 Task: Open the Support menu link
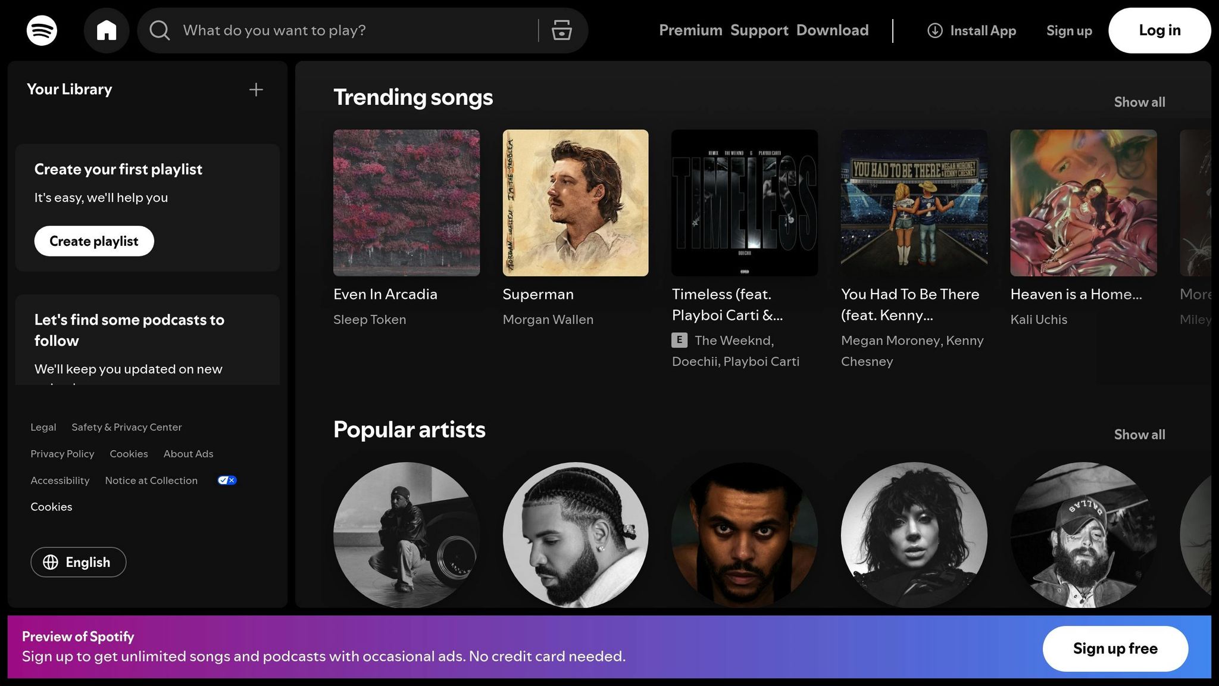pos(759,30)
